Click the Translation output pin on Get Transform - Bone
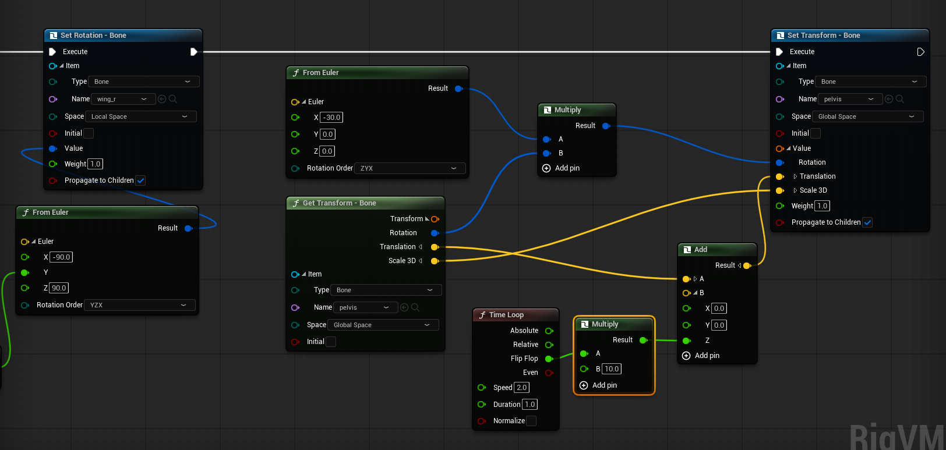The width and height of the screenshot is (946, 450). [435, 247]
